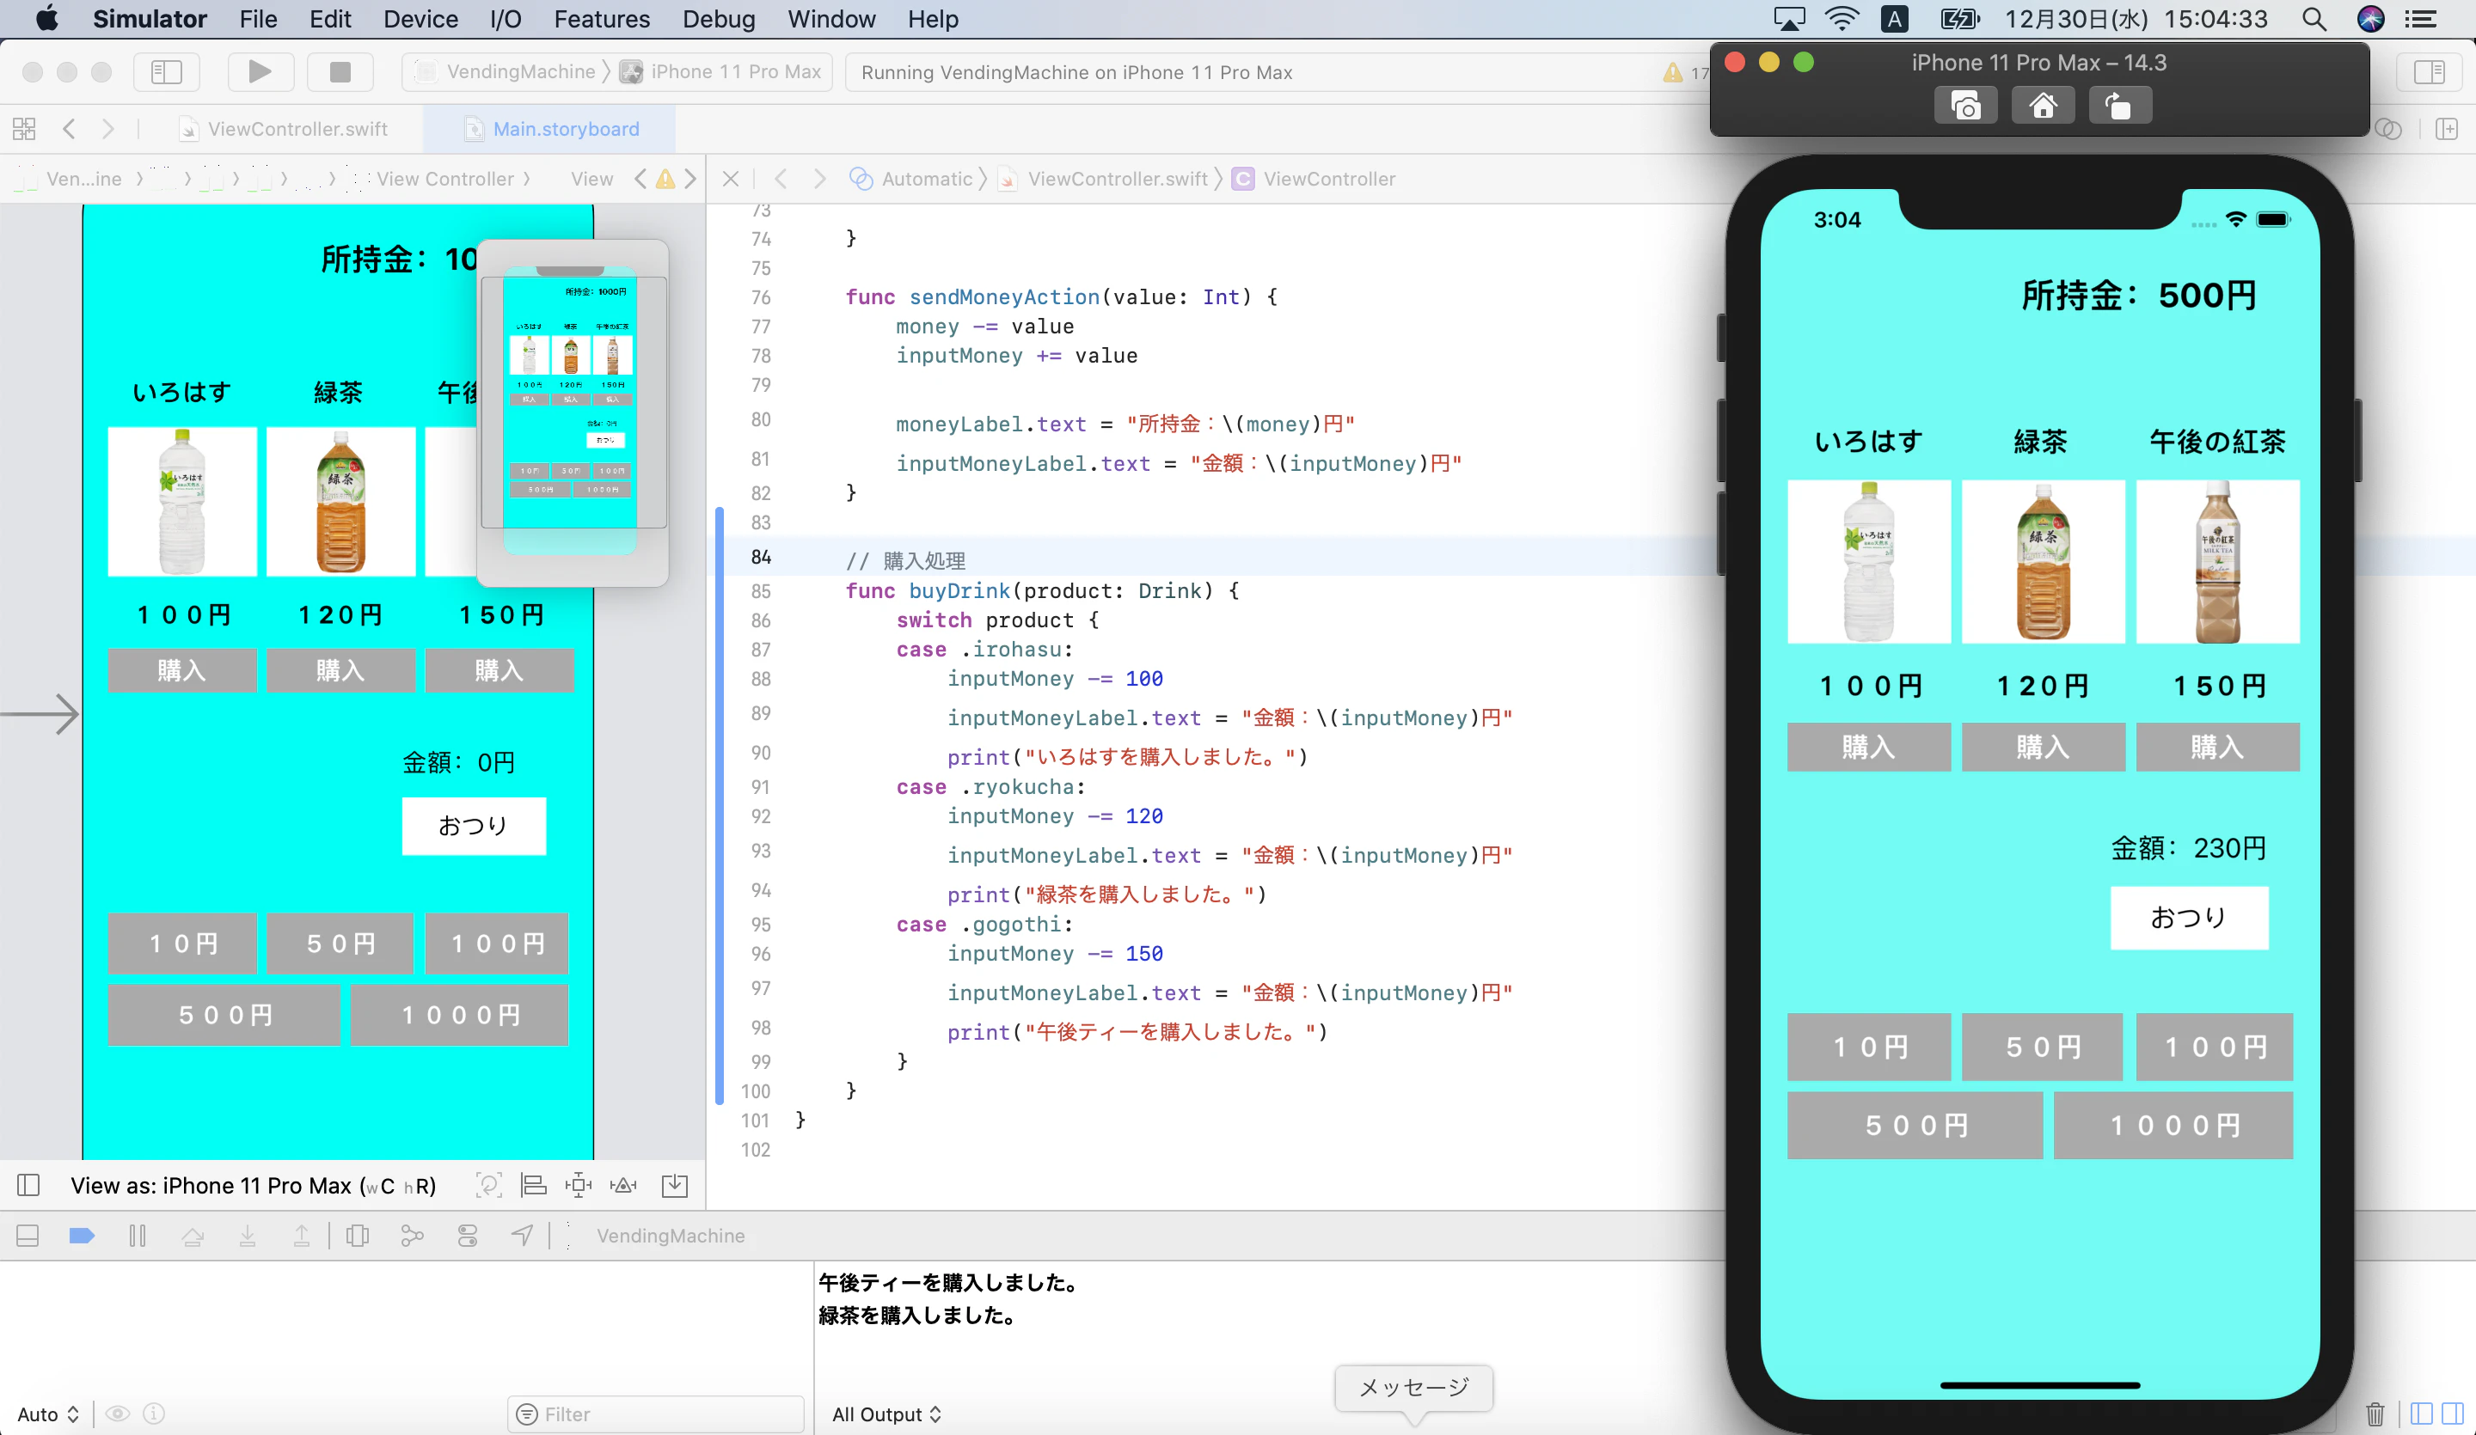
Task: Toggle the Xcode inspectors panel icon
Action: coord(2429,71)
